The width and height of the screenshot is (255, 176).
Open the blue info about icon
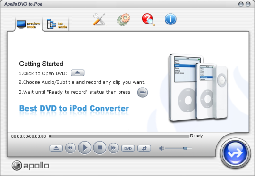[170, 19]
